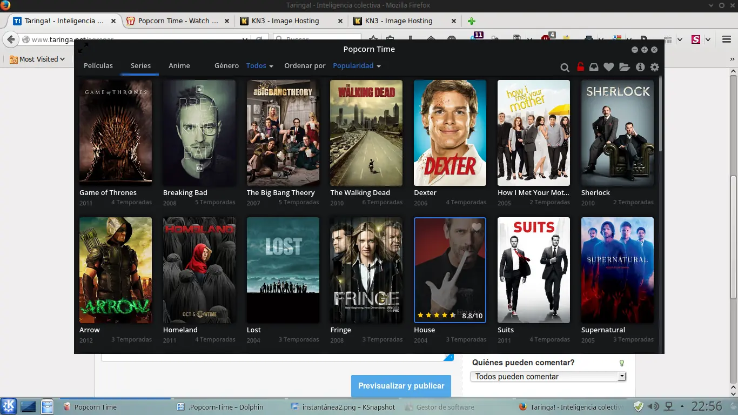This screenshot has height=415, width=738.
Task: Open Supernatural poster
Action: click(618, 270)
